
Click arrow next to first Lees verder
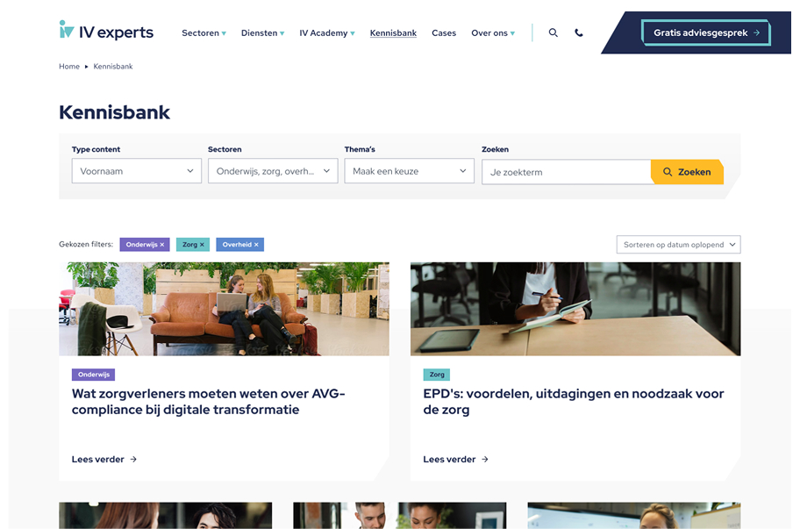click(x=133, y=459)
